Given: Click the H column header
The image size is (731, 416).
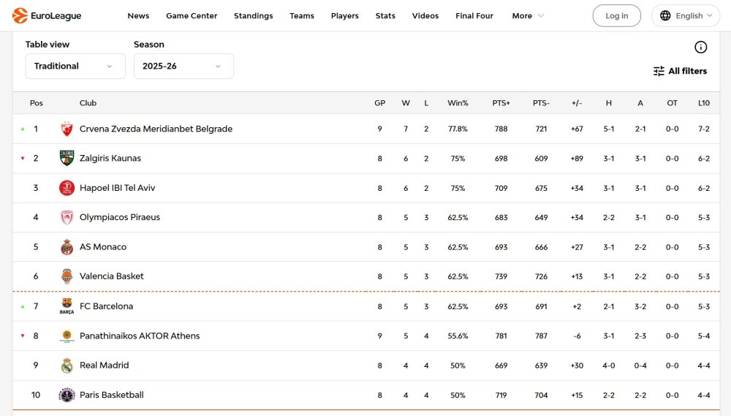Looking at the screenshot, I should coord(608,103).
